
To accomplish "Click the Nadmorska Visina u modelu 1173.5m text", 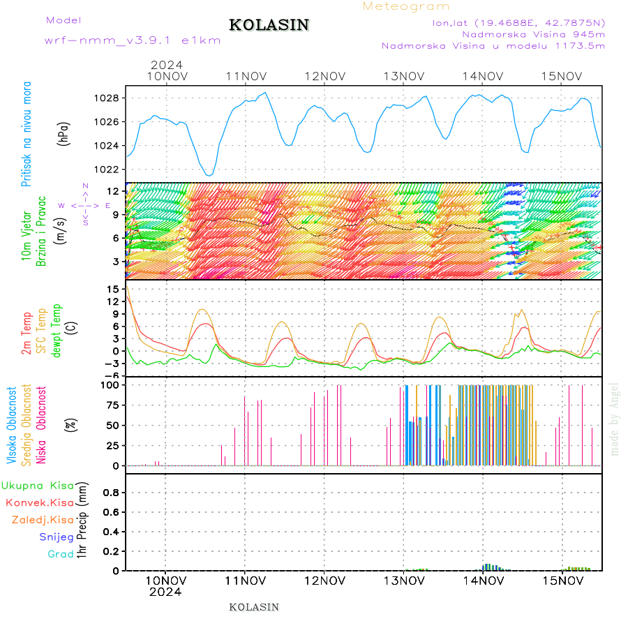I will click(x=493, y=45).
